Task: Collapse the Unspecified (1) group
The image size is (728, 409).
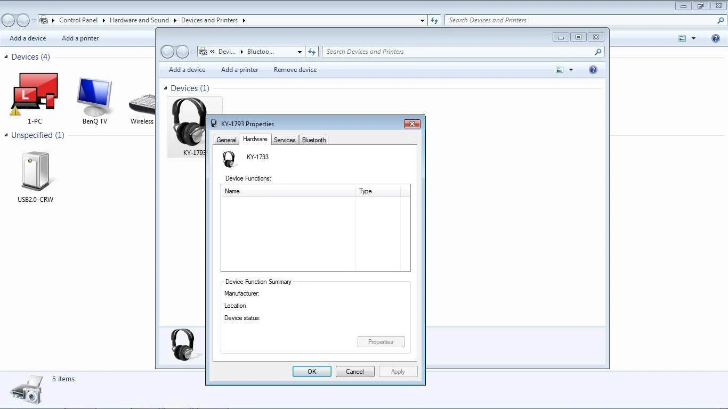Action: coord(6,135)
